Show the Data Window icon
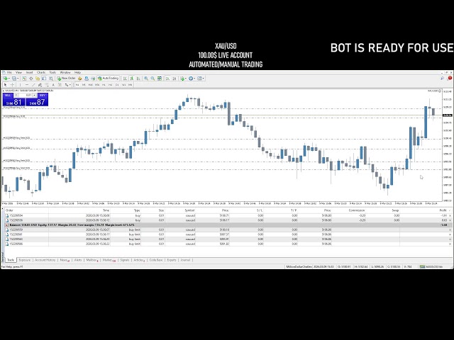 (x=31, y=79)
